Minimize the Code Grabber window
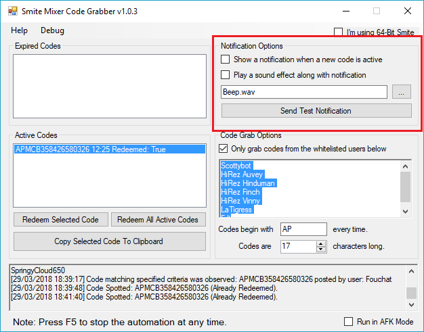This screenshot has width=424, height=332. click(346, 11)
